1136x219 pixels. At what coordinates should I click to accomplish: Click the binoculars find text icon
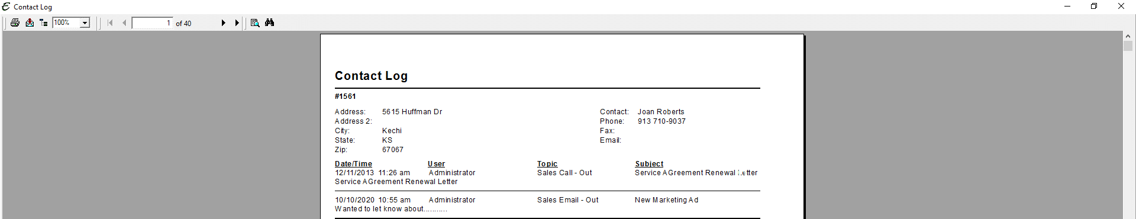pos(270,23)
